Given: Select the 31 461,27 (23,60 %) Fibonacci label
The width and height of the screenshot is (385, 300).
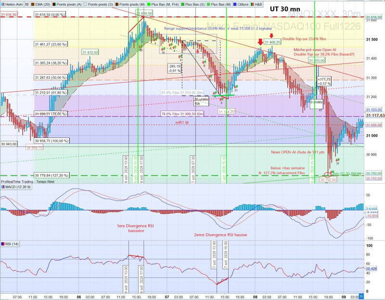Looking at the screenshot, I should tap(51, 44).
